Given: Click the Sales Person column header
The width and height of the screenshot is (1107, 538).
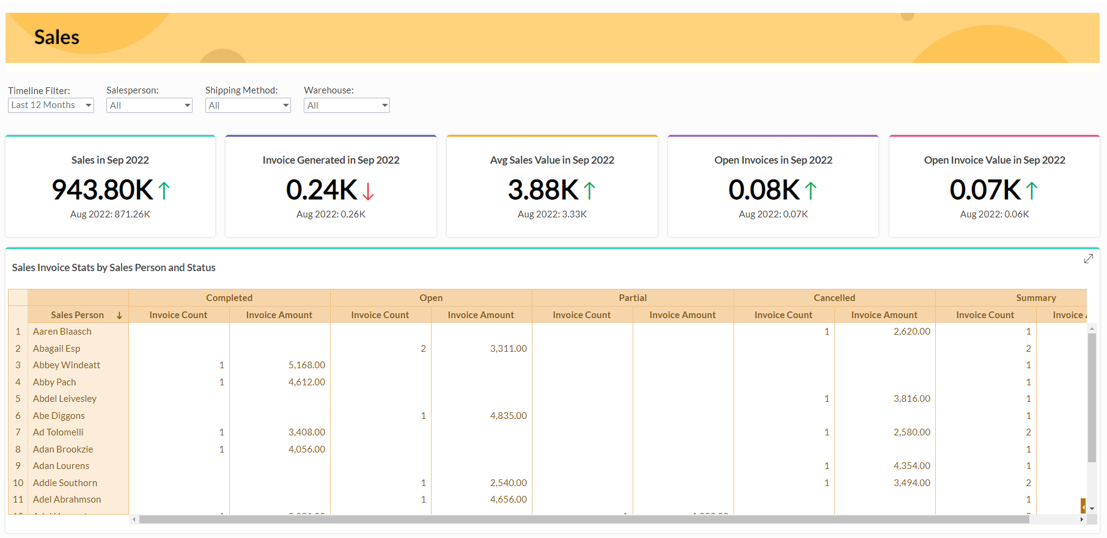Looking at the screenshot, I should tap(78, 315).
